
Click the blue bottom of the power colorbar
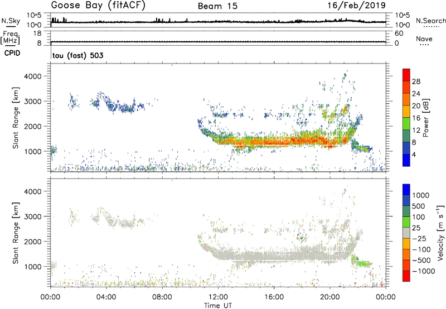[406, 160]
